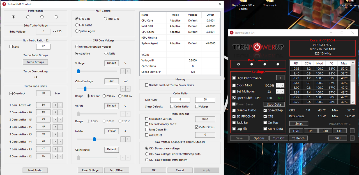Click Cancel in Turbo FIVR Control
Image resolution: width=359 pixels, height=175 pixels.
click(x=180, y=170)
